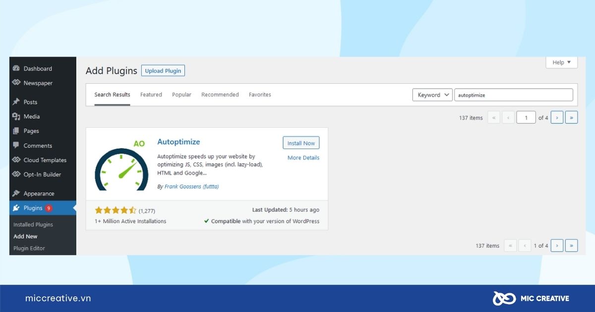Click the Posts pushpin icon

coord(16,102)
